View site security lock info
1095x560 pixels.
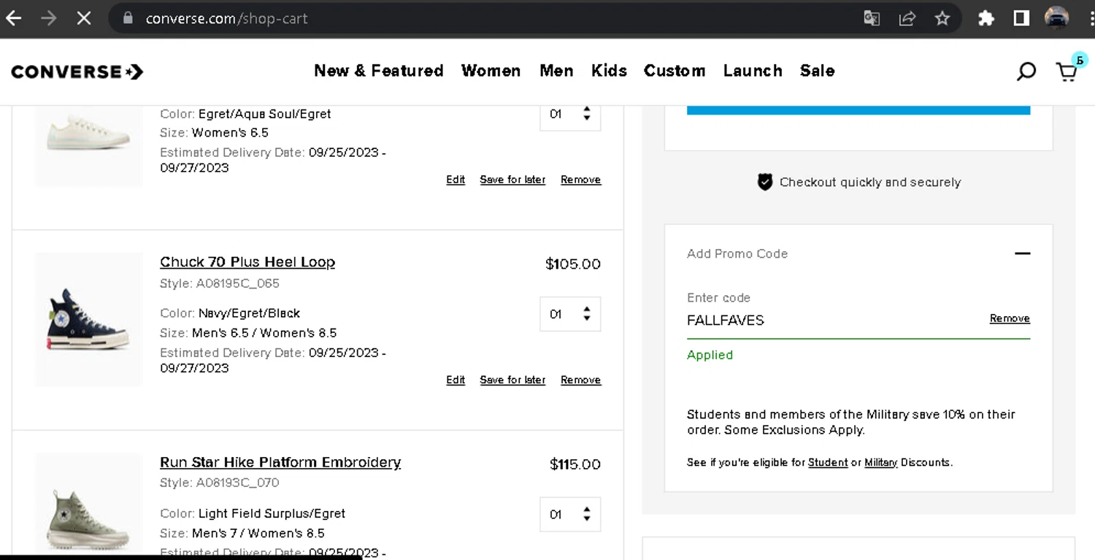[x=128, y=18]
